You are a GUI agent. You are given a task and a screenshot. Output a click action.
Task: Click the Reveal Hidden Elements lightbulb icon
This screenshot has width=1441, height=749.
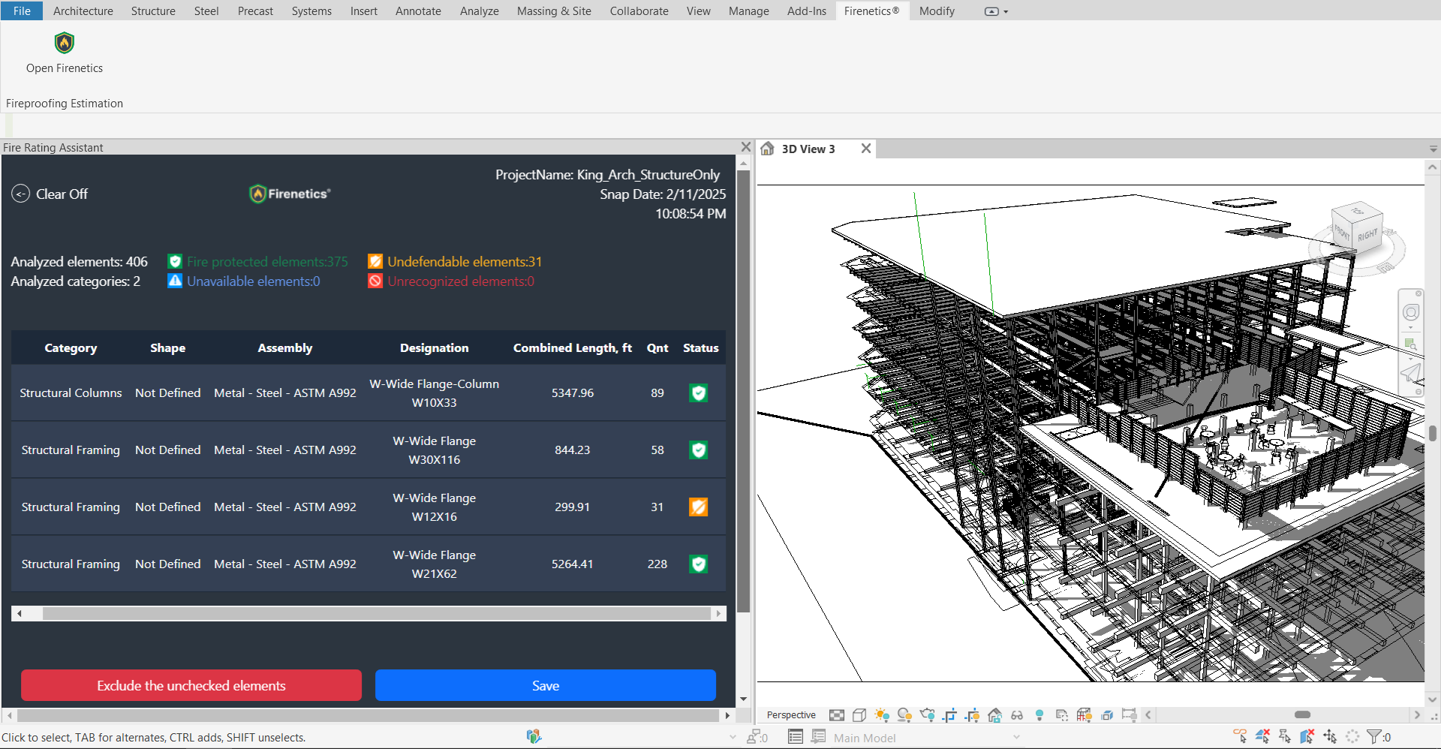click(x=1039, y=715)
